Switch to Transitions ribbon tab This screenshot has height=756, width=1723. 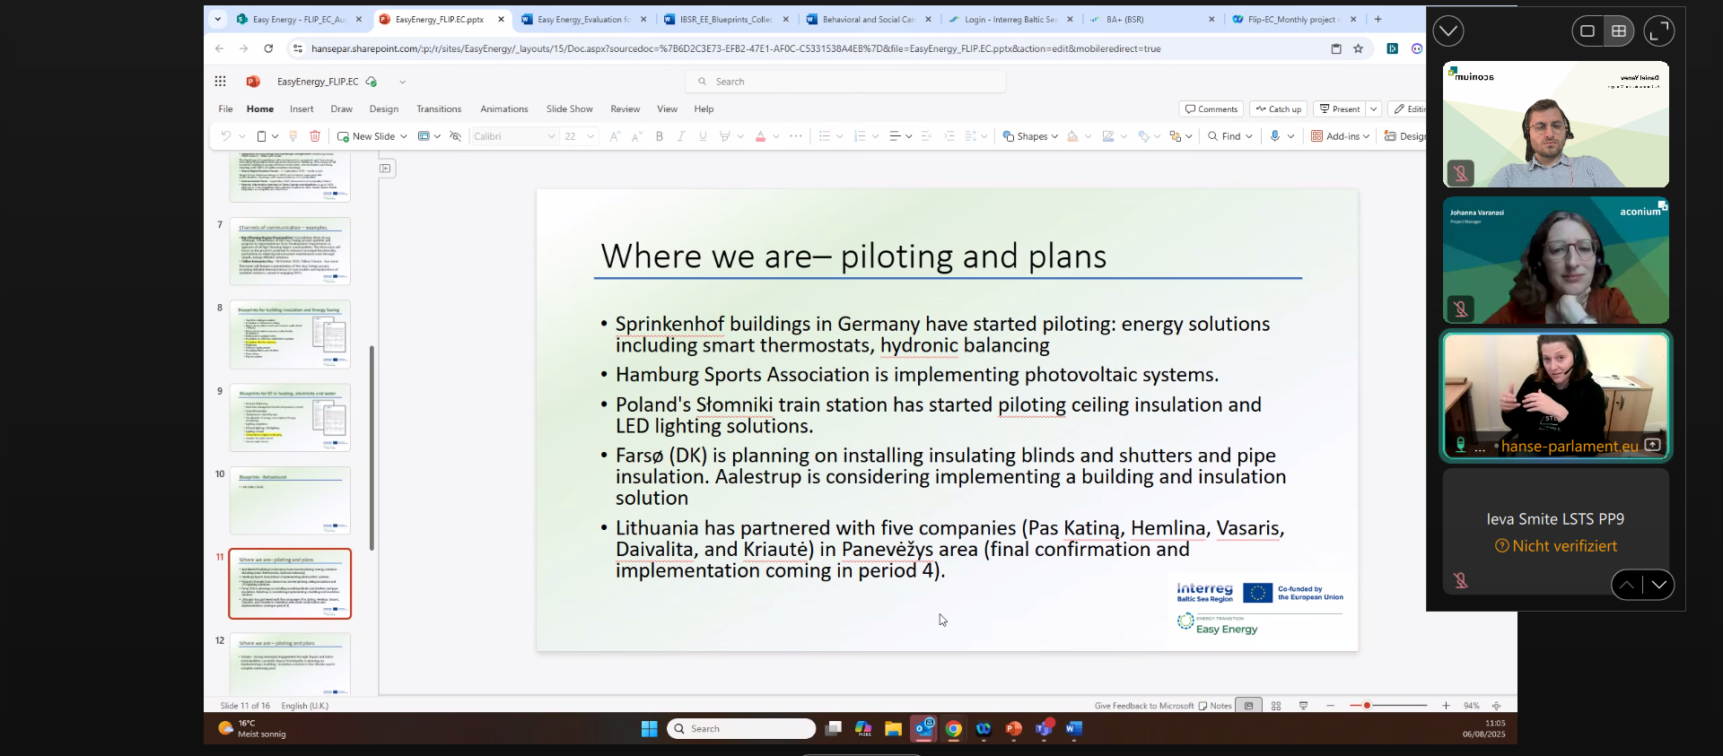point(439,109)
